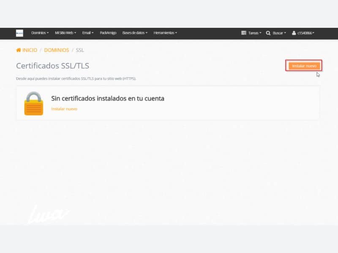Click the user account avatar icon
The image size is (338, 253).
click(x=294, y=33)
